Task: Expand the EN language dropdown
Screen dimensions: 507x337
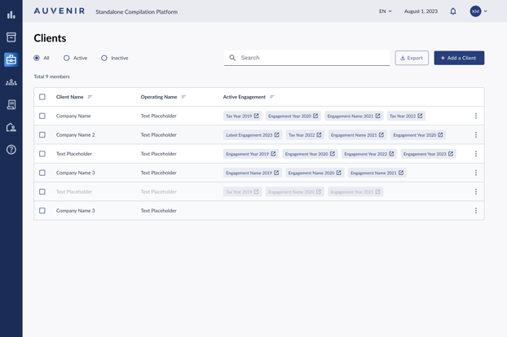Action: 385,11
